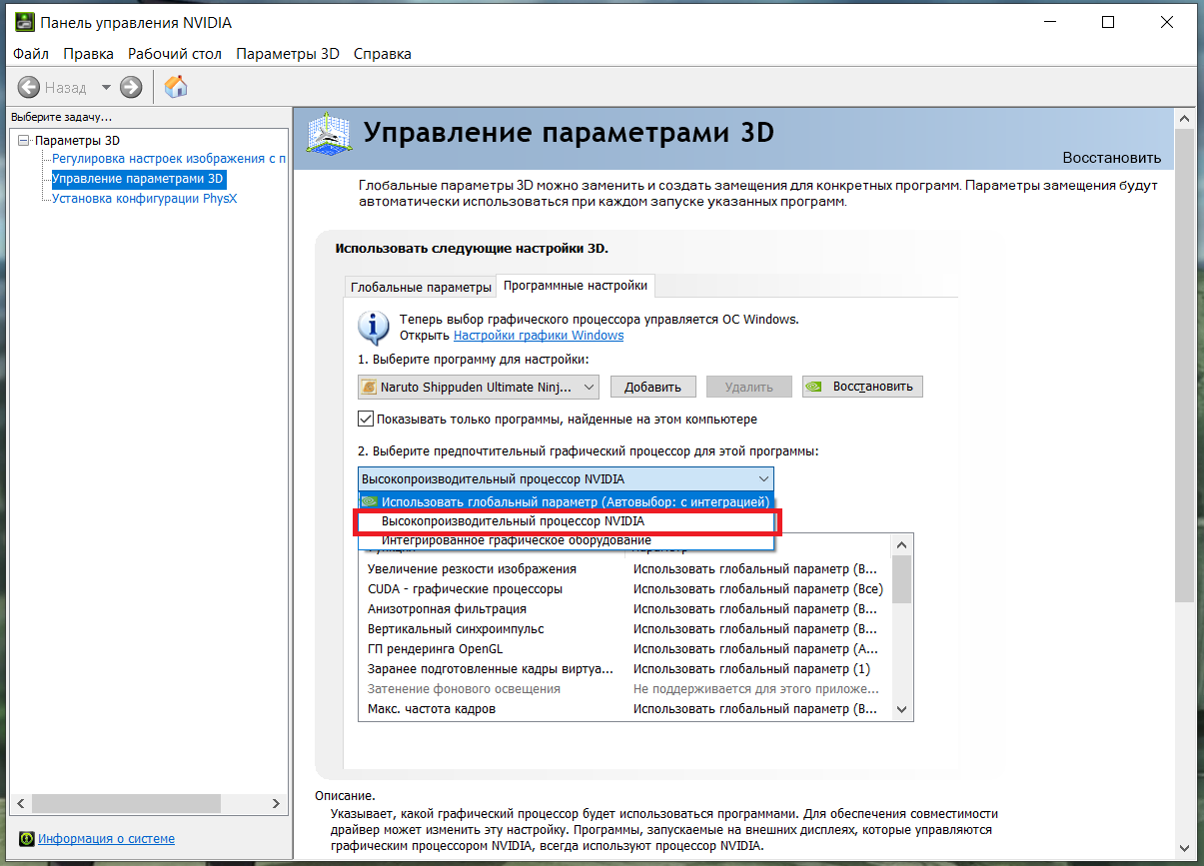This screenshot has width=1204, height=866.
Task: Click the system information icon at bottom left
Action: (27, 839)
